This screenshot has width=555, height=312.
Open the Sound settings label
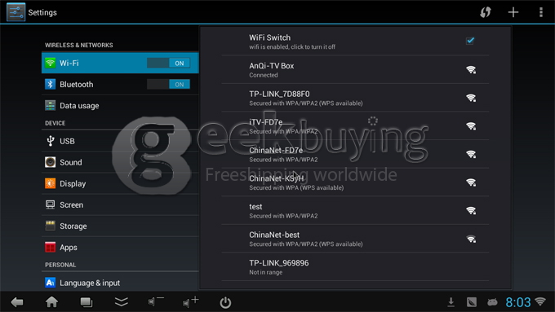pyautogui.click(x=71, y=162)
